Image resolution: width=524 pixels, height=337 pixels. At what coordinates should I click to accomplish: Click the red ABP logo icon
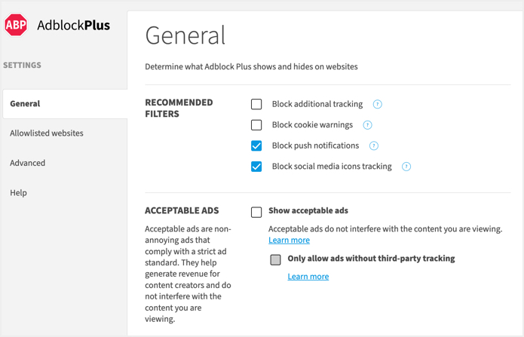coord(16,26)
